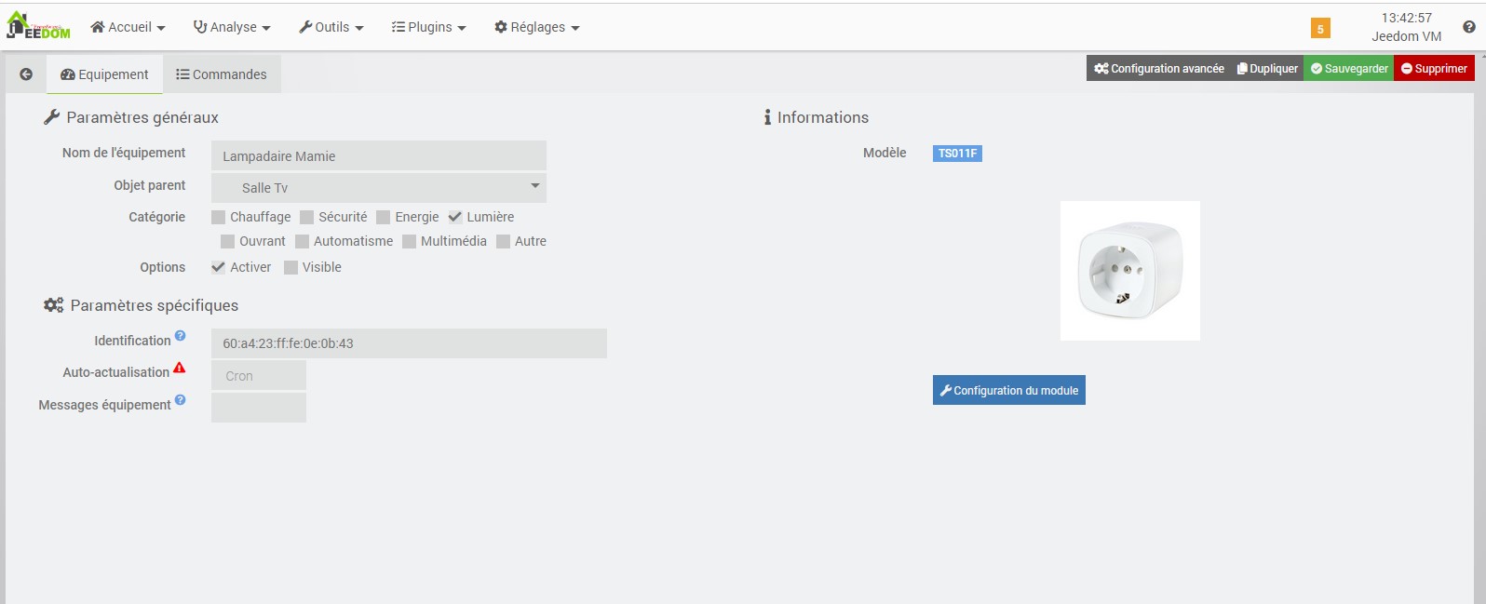Go back with the circular arrow icon
Viewport: 1486px width, 604px height.
(26, 74)
